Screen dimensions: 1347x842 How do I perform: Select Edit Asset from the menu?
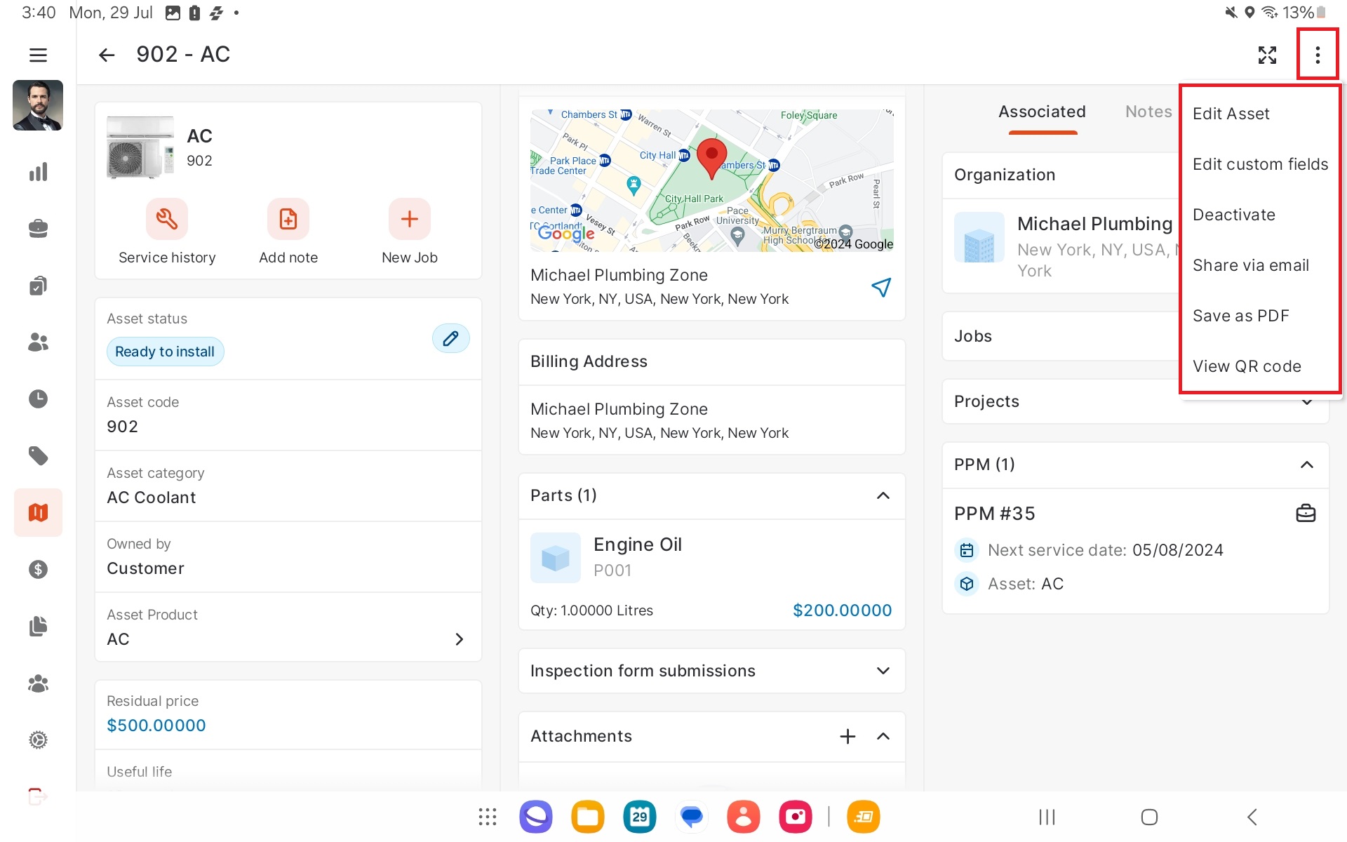[x=1231, y=114]
